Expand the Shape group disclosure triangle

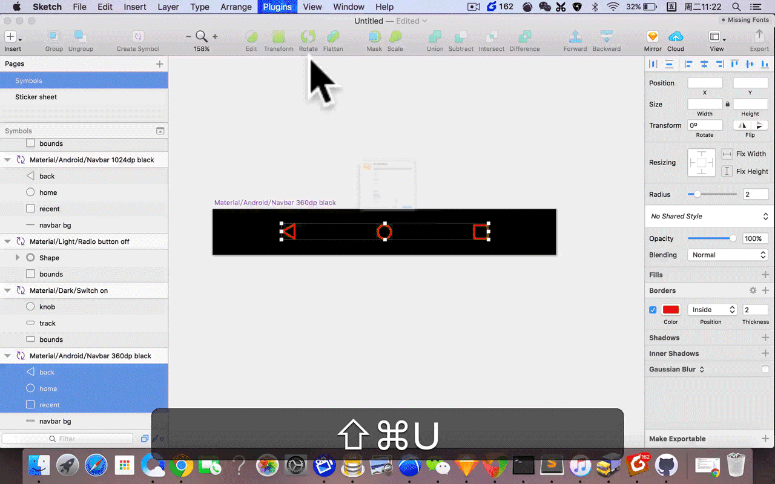tap(18, 258)
